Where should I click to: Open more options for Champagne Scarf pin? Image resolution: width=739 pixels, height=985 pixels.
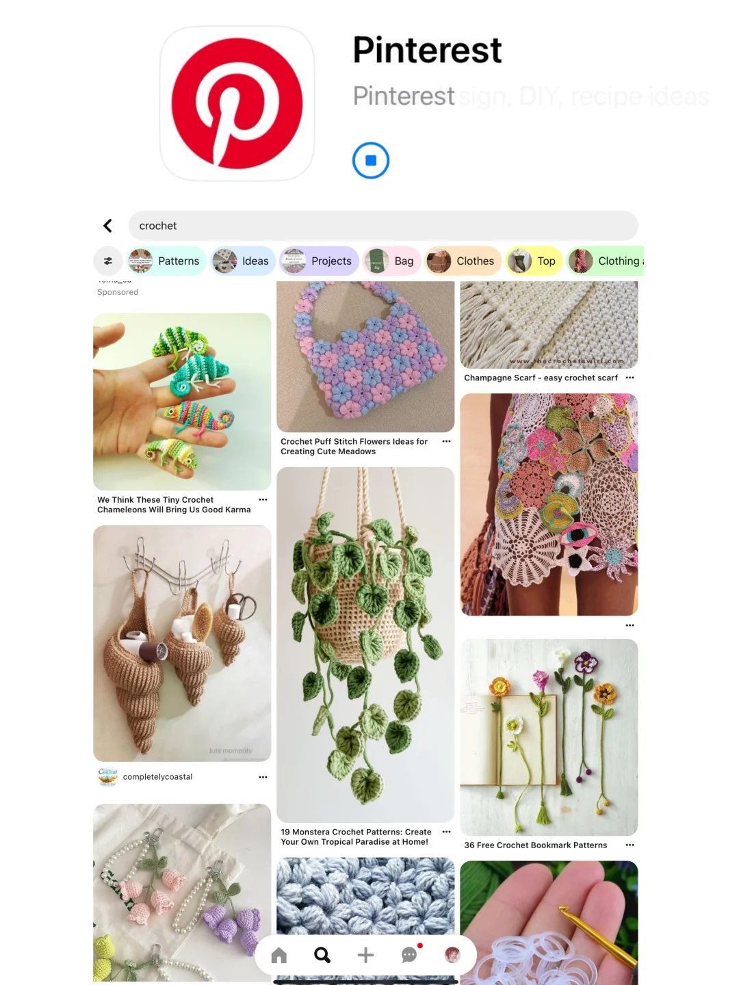coord(630,378)
